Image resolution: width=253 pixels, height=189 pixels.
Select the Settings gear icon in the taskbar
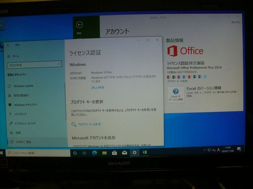[x=134, y=153]
